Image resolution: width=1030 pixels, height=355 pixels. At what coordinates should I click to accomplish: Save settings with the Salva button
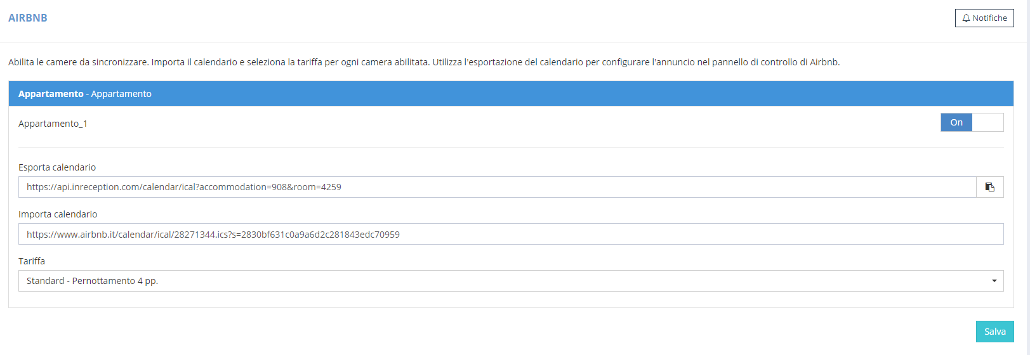coord(994,332)
